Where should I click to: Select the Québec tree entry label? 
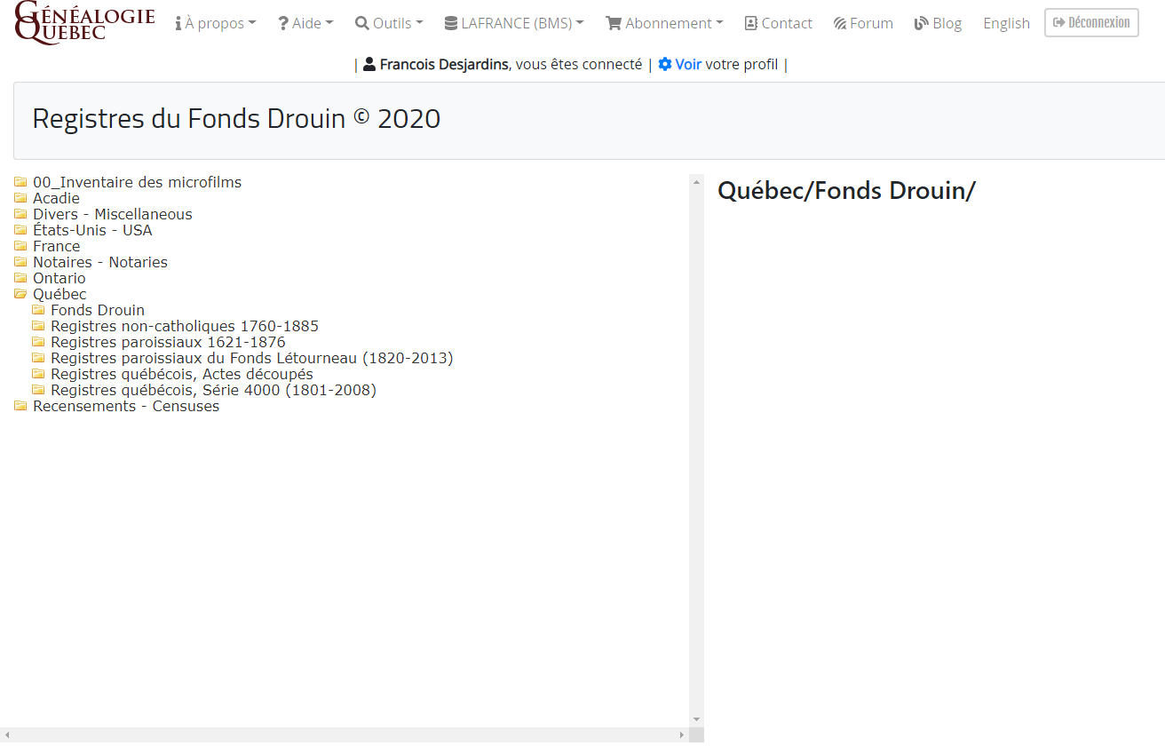click(x=59, y=294)
